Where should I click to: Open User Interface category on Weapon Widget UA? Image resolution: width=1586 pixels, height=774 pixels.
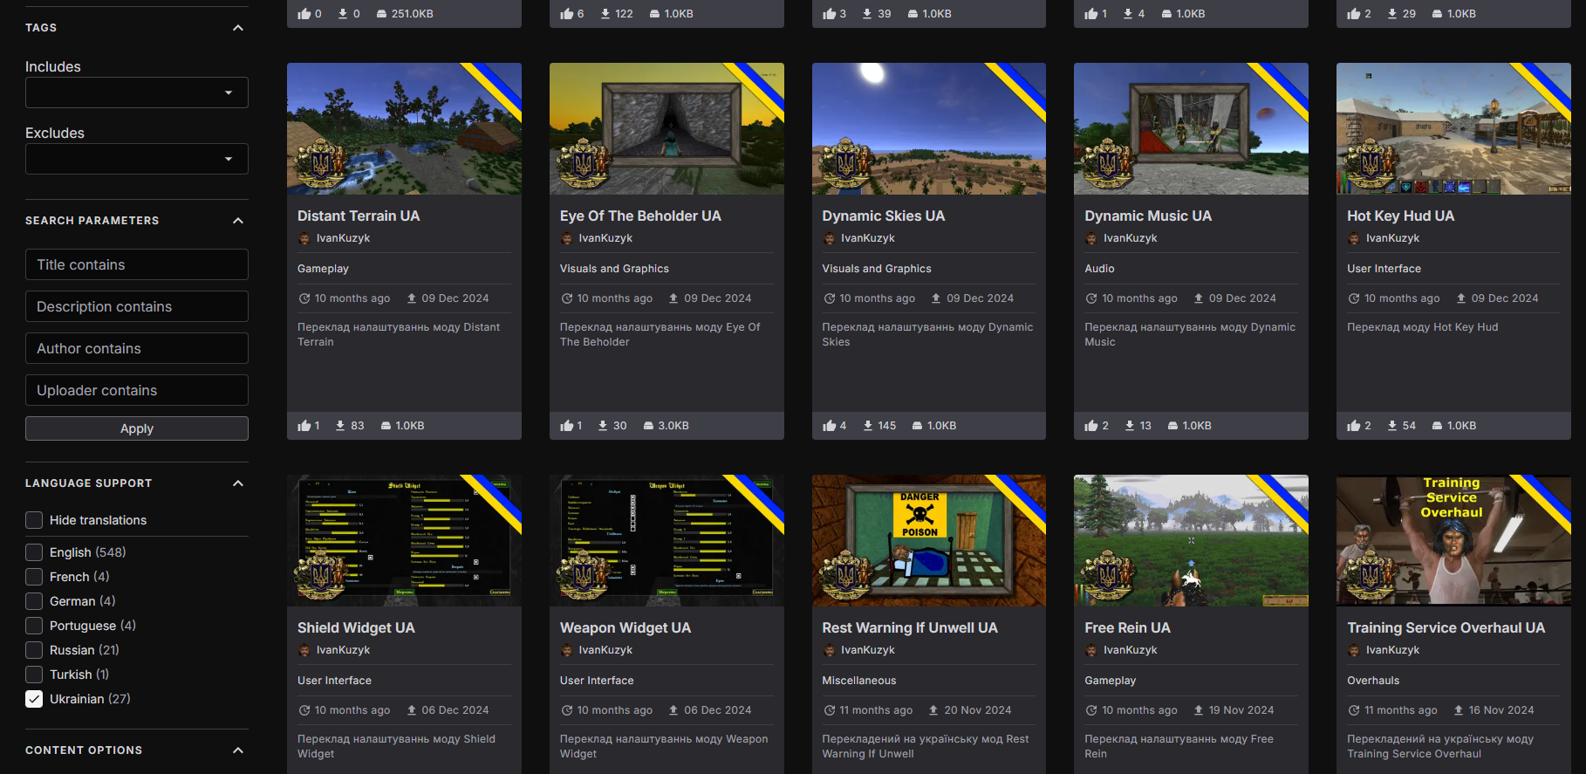point(597,681)
